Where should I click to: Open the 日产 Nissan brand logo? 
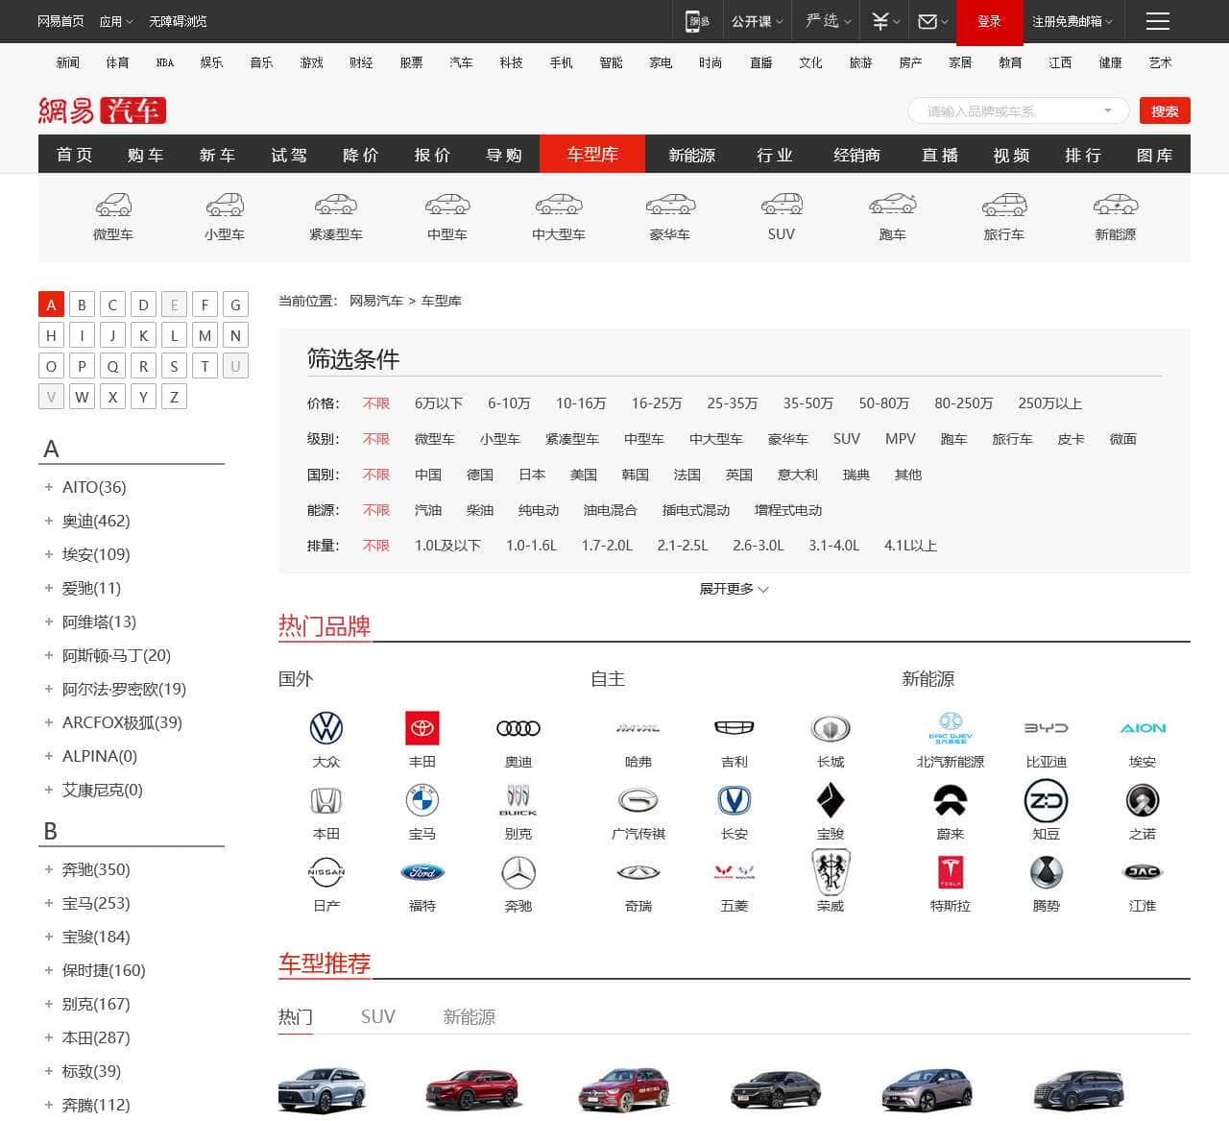[326, 872]
